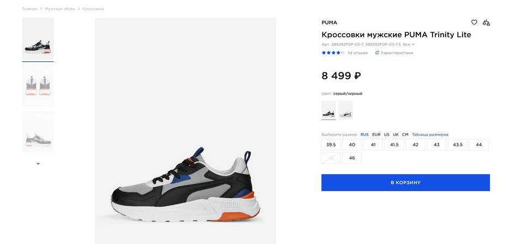Pick size 46
This screenshot has width=523, height=244.
click(352, 158)
